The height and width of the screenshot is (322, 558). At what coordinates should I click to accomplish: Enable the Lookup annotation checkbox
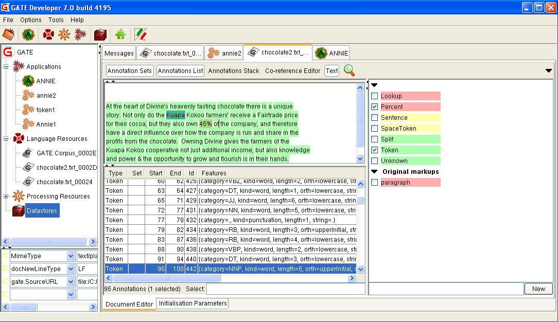374,96
